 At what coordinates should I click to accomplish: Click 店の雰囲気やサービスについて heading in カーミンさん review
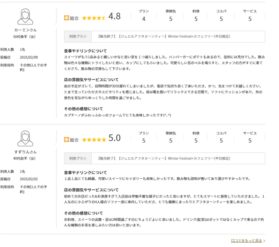(x=91, y=80)
